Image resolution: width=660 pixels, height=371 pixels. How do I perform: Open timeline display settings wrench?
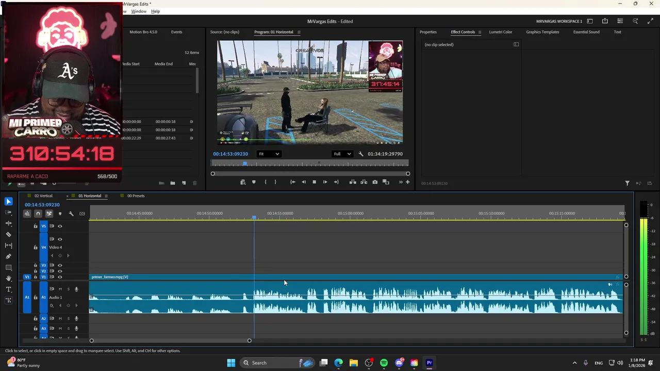[x=71, y=214]
